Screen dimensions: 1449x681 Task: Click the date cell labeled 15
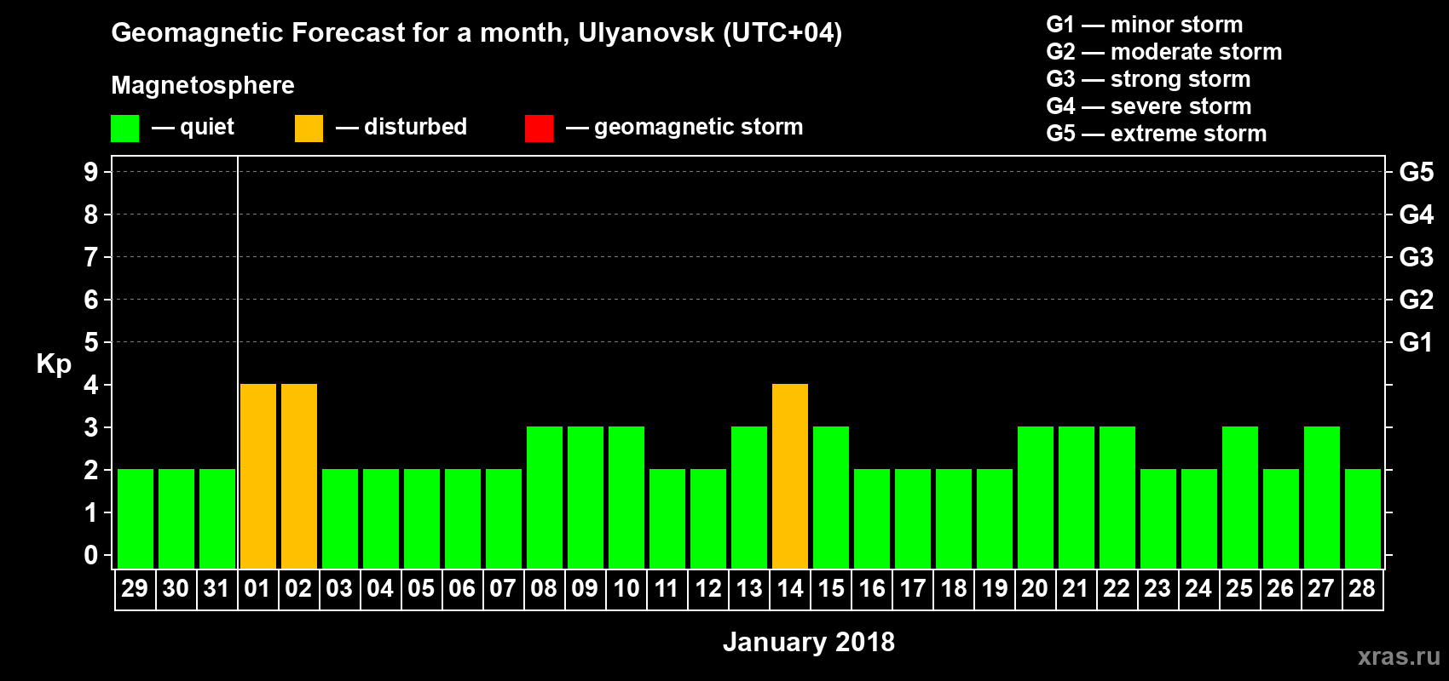830,589
